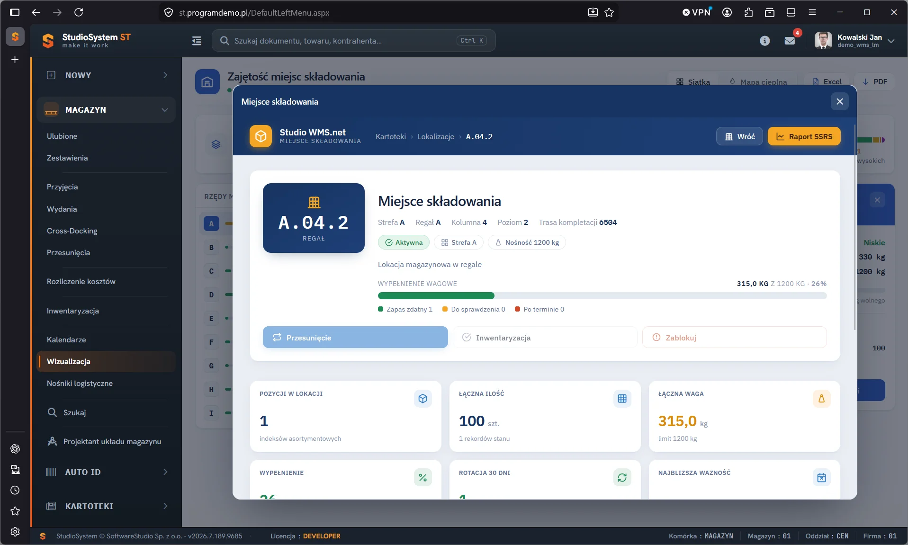Select Wizualizacja menu item
This screenshot has height=545, width=908.
pos(106,361)
